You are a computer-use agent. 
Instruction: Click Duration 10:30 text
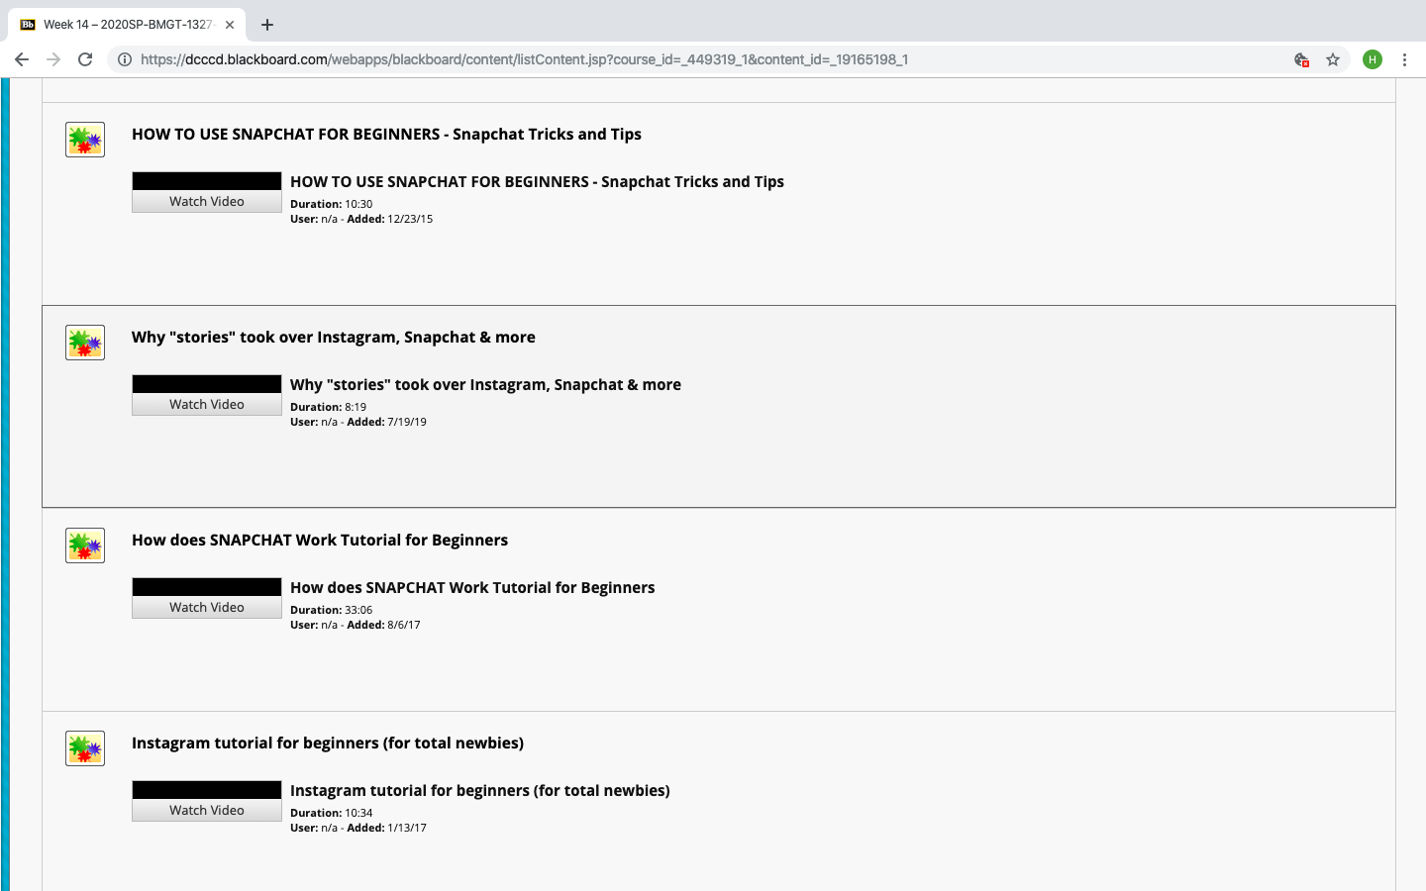point(332,204)
